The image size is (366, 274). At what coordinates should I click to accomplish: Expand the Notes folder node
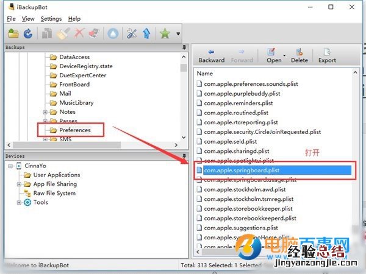pos(45,112)
